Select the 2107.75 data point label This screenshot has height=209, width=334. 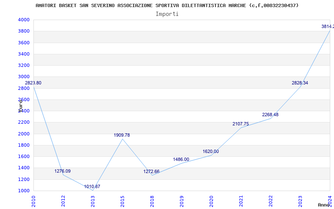pyautogui.click(x=240, y=124)
